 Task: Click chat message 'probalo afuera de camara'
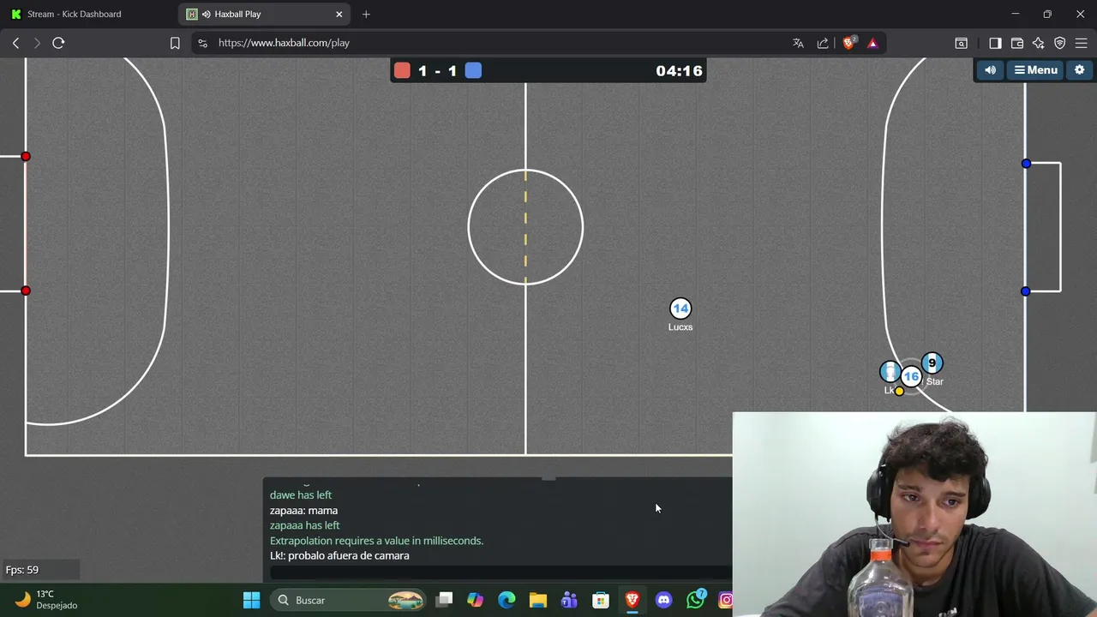348,555
